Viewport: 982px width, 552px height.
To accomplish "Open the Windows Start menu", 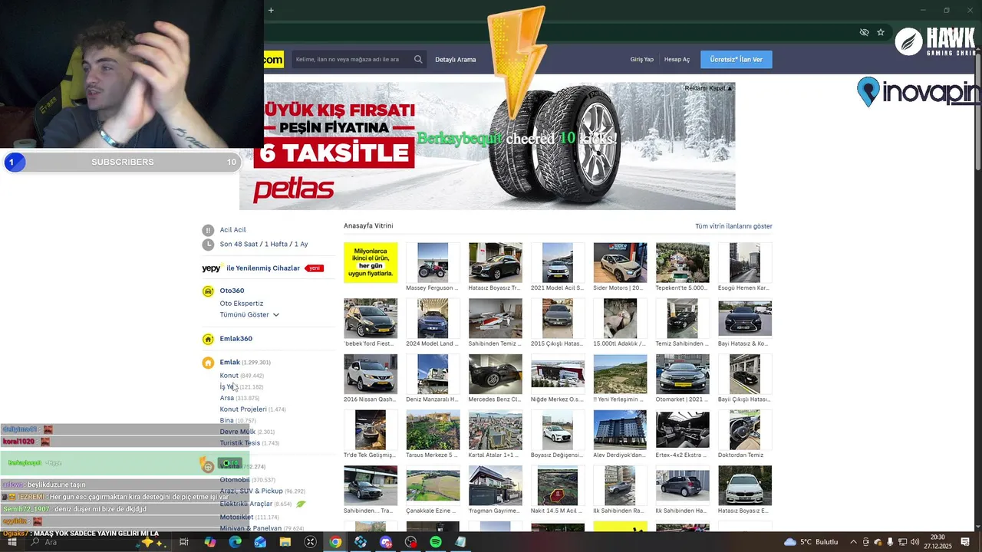I will click(12, 542).
